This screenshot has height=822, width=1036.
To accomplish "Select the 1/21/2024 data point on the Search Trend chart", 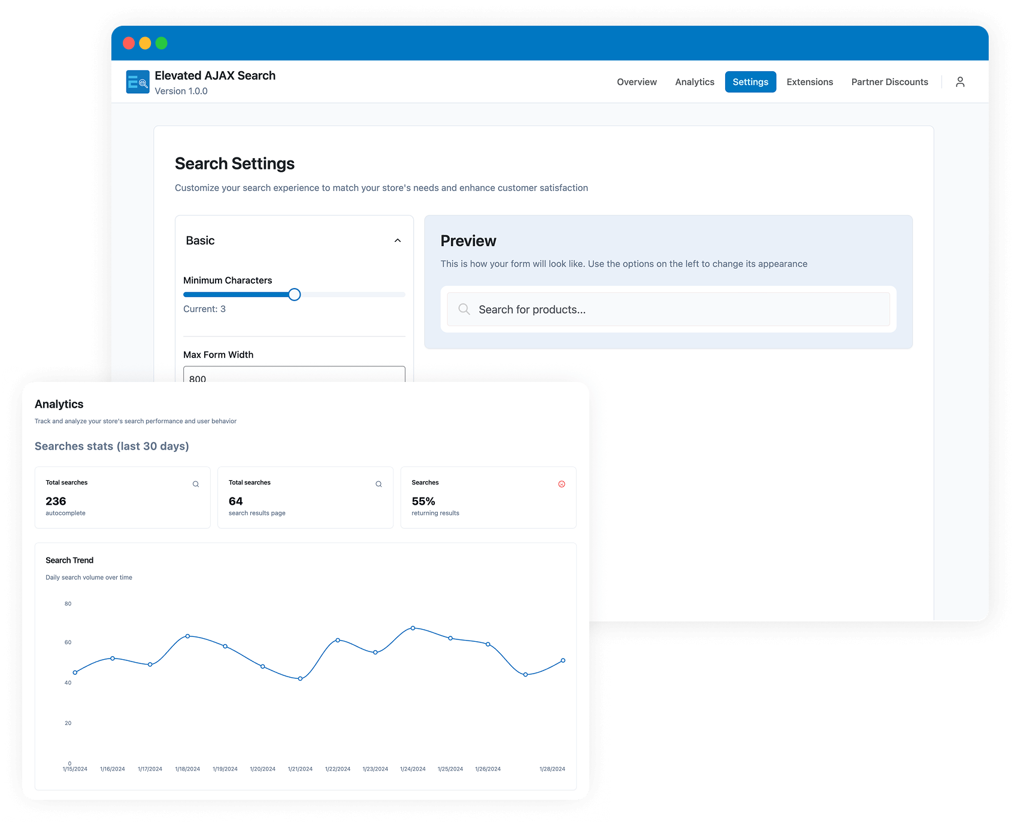I will (x=300, y=678).
